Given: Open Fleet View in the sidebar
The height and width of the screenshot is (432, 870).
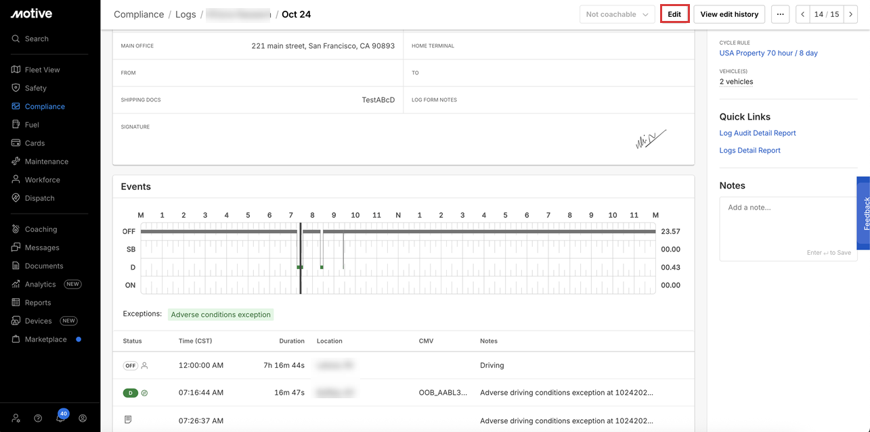Looking at the screenshot, I should click(x=42, y=70).
